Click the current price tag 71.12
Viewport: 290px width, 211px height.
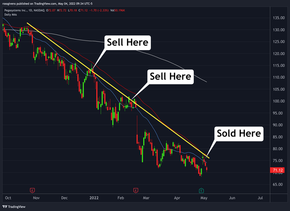277,170
